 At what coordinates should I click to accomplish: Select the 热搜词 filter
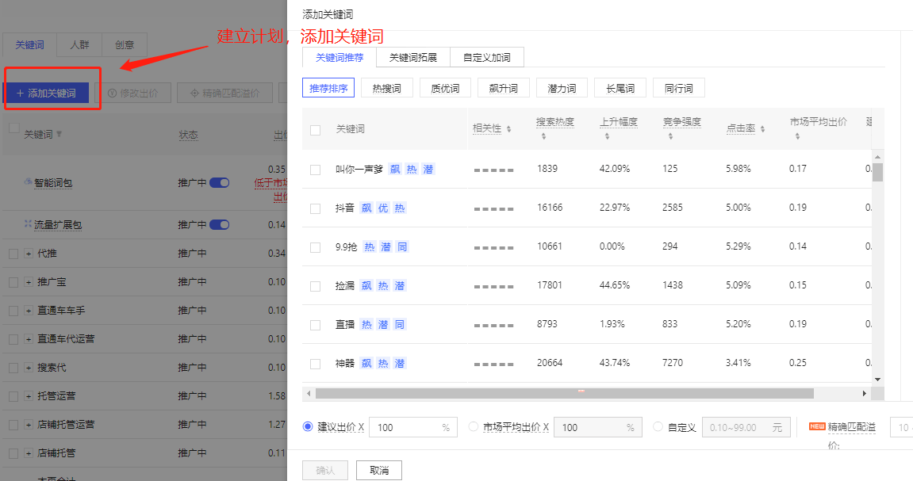386,89
